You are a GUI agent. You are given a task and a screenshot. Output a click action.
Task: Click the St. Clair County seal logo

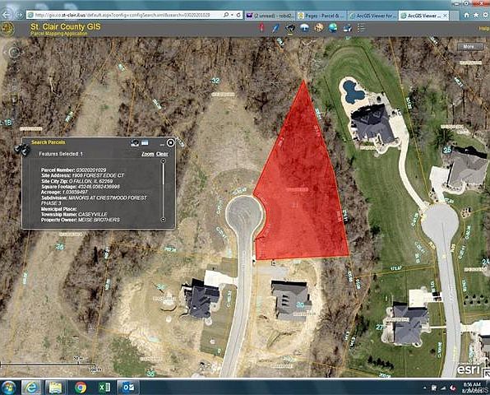point(7,29)
